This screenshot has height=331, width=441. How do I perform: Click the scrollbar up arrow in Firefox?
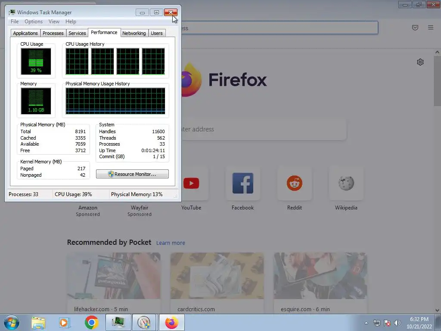pyautogui.click(x=437, y=52)
